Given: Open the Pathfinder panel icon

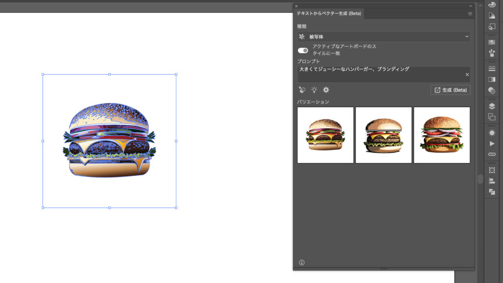Looking at the screenshot, I should pyautogui.click(x=492, y=192).
